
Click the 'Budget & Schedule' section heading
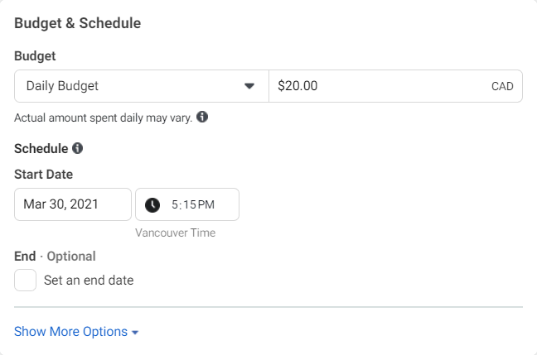point(77,23)
